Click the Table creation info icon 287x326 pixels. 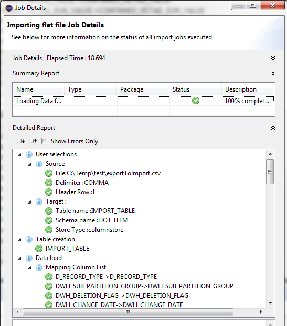29,239
